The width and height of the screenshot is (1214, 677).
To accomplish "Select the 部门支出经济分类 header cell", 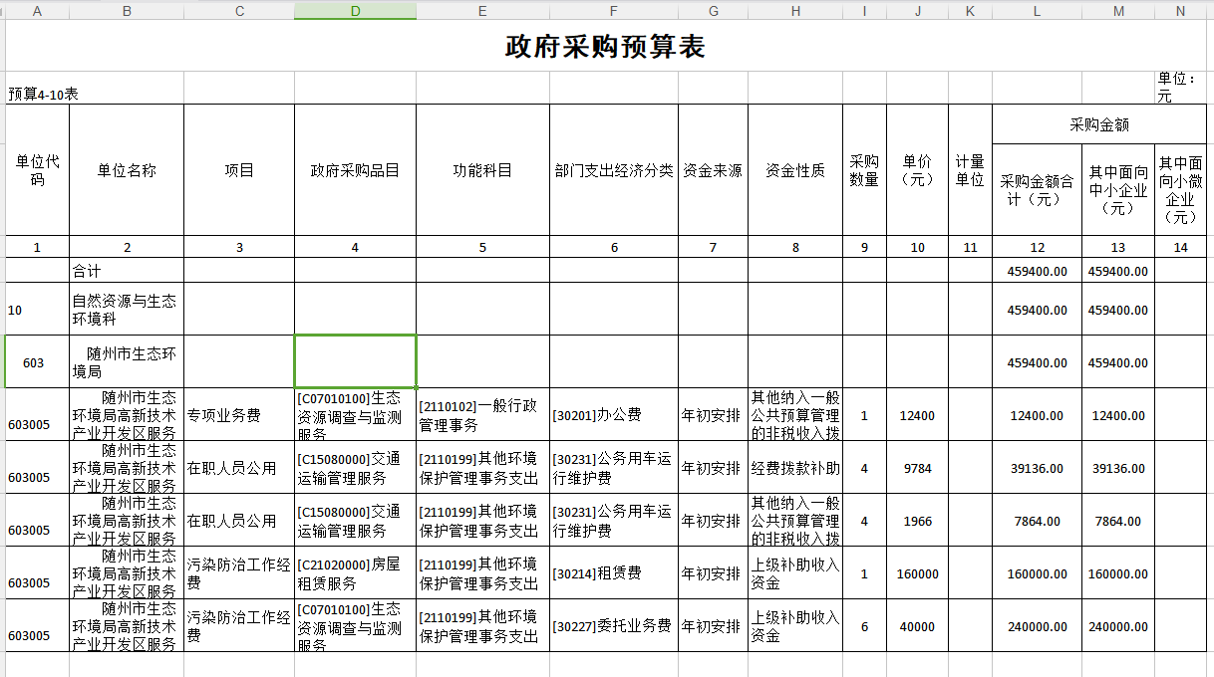I will (x=614, y=170).
